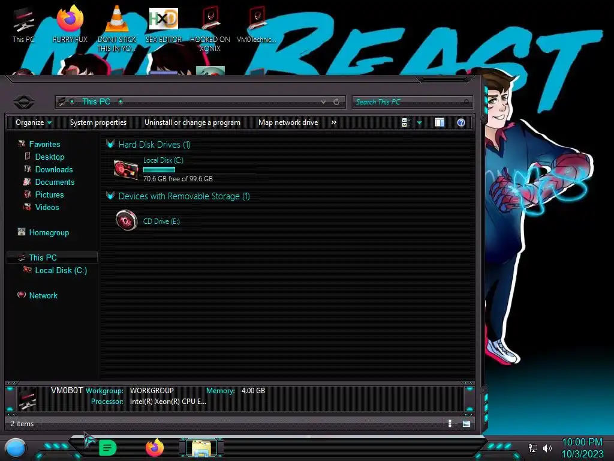
Task: Click the Homegroup icon in sidebar
Action: tap(22, 232)
